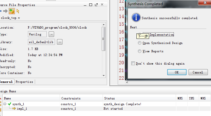The image size is (211, 116).
Task: Click scroll down arrow in properties panel
Action: tap(104, 76)
